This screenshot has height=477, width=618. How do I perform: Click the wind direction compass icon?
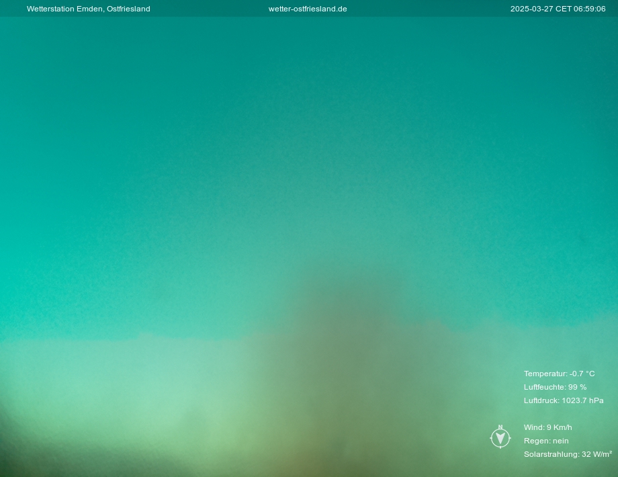(x=500, y=437)
